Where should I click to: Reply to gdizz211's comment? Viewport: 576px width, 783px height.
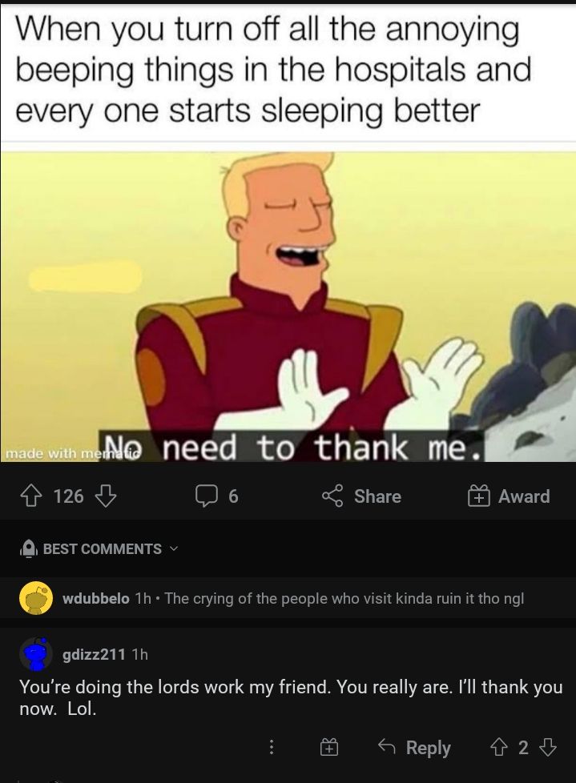(414, 747)
